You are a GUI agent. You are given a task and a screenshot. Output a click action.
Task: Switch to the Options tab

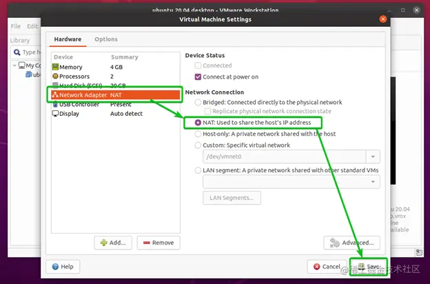click(x=106, y=39)
